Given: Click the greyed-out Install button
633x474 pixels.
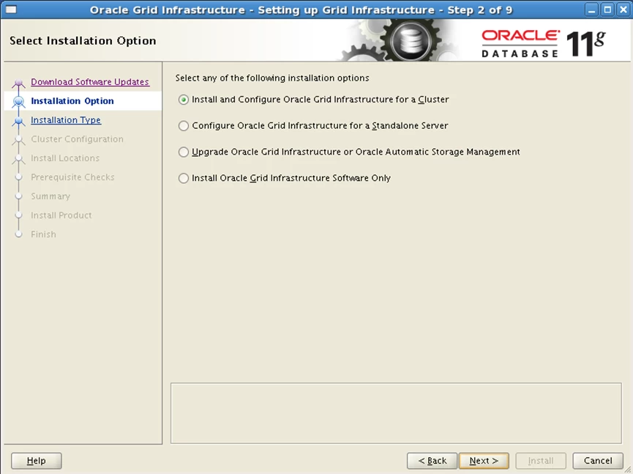Looking at the screenshot, I should [541, 461].
